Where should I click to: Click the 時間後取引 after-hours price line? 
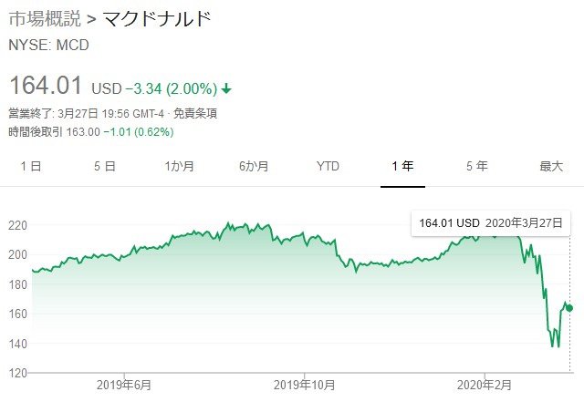tap(91, 131)
